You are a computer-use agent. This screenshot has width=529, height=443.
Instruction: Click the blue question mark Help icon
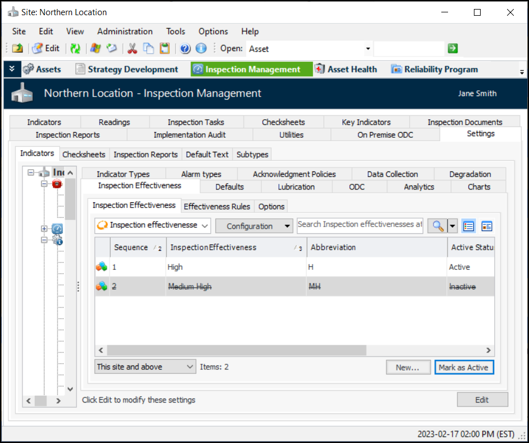click(185, 49)
